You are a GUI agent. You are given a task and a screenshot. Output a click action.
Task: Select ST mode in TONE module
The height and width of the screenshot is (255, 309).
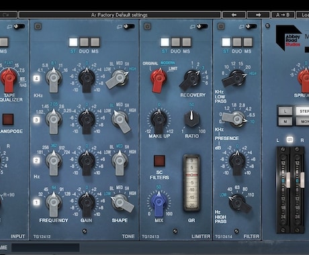tap(73, 42)
